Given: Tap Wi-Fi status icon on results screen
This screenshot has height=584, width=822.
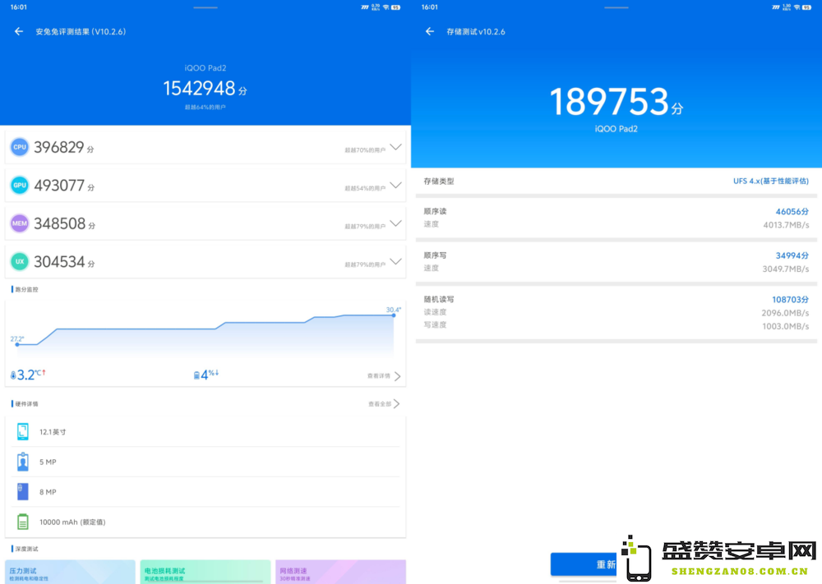Looking at the screenshot, I should (x=386, y=7).
